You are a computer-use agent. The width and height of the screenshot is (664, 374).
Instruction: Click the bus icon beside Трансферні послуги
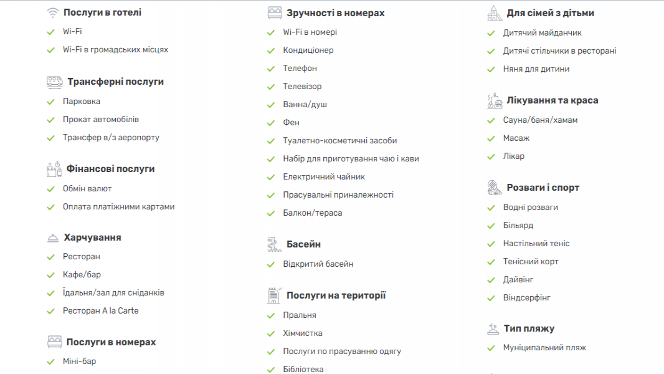tap(55, 82)
